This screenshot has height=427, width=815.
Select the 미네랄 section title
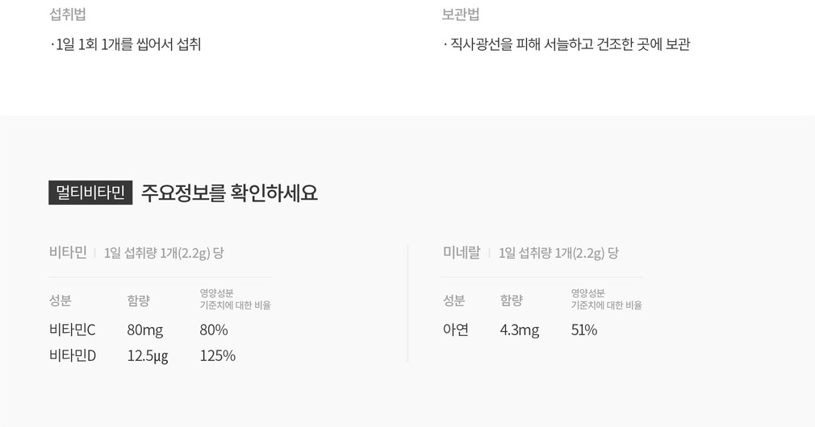[462, 253]
